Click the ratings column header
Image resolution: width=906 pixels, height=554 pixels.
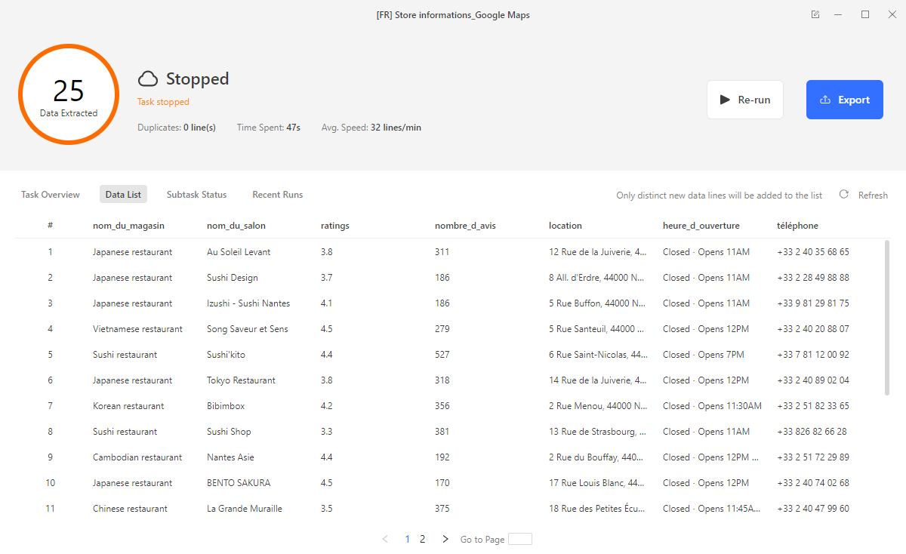[x=335, y=226]
